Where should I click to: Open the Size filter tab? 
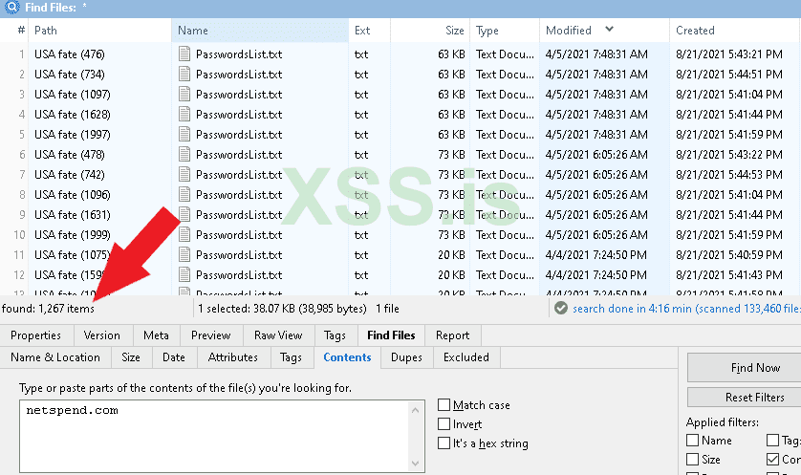pos(131,357)
